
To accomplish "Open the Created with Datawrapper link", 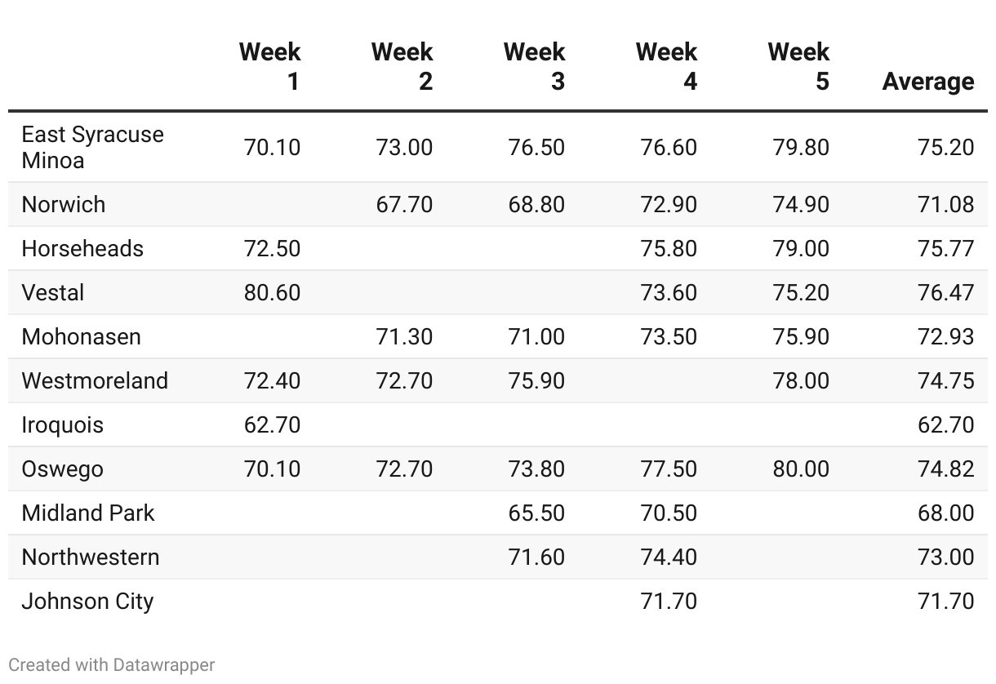I will point(112,664).
